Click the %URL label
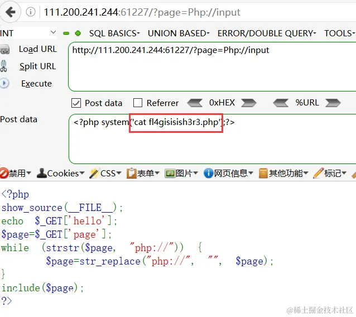The image size is (356, 317). pos(307,103)
